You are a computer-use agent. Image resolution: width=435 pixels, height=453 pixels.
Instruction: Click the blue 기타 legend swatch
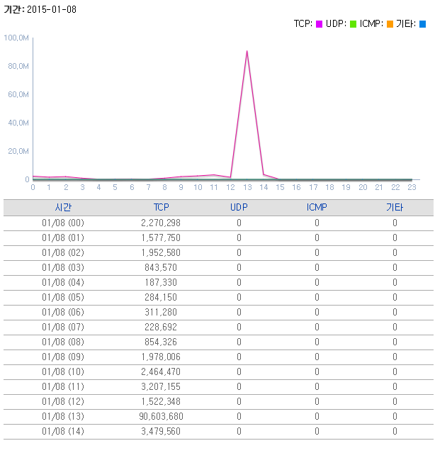pos(422,24)
